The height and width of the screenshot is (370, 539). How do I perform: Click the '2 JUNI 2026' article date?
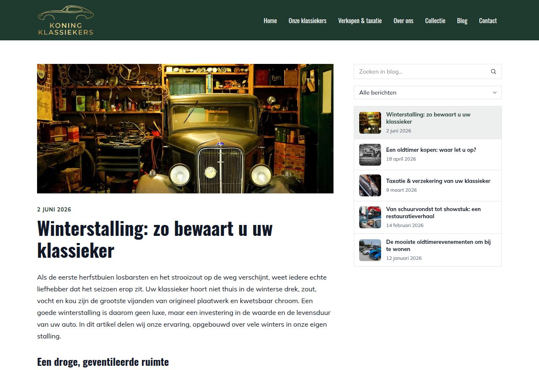[x=54, y=209]
